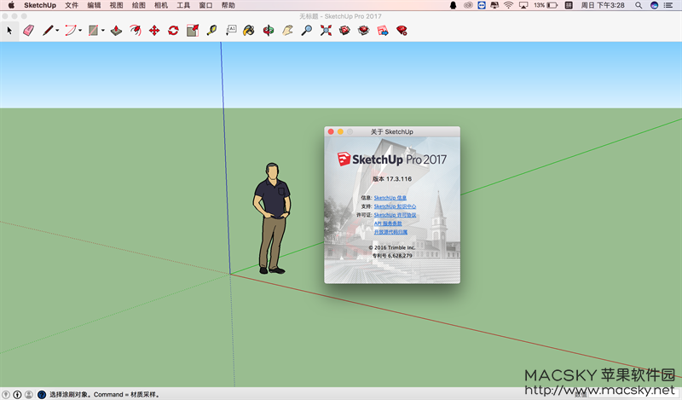Viewport: 682px width, 400px height.
Task: Open the 帮助 menu
Action: click(228, 5)
